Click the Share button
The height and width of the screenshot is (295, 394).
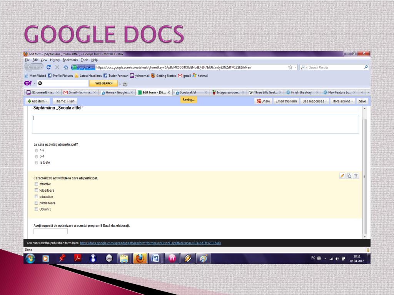pyautogui.click(x=263, y=101)
